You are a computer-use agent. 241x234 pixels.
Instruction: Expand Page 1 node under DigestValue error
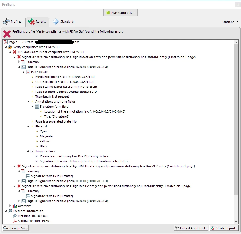pos(19,201)
